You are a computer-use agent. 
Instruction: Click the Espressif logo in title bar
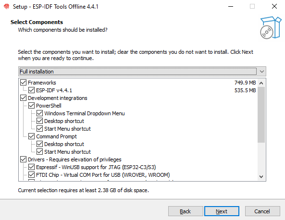coord(7,7)
